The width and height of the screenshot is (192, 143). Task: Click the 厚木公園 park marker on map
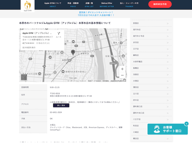(x=62, y=52)
